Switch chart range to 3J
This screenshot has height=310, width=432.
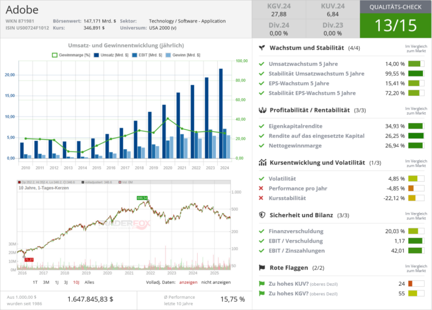tap(65, 282)
